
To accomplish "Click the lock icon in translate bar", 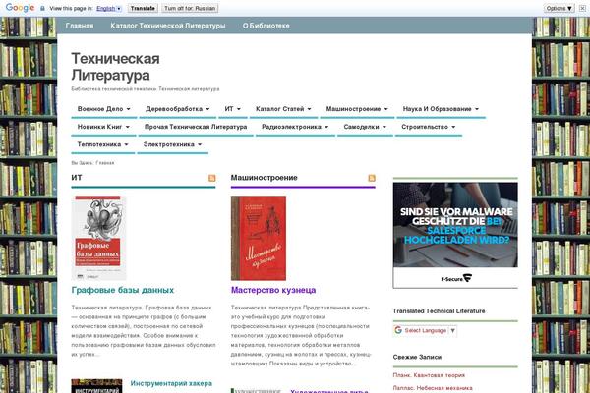I will pyautogui.click(x=42, y=8).
